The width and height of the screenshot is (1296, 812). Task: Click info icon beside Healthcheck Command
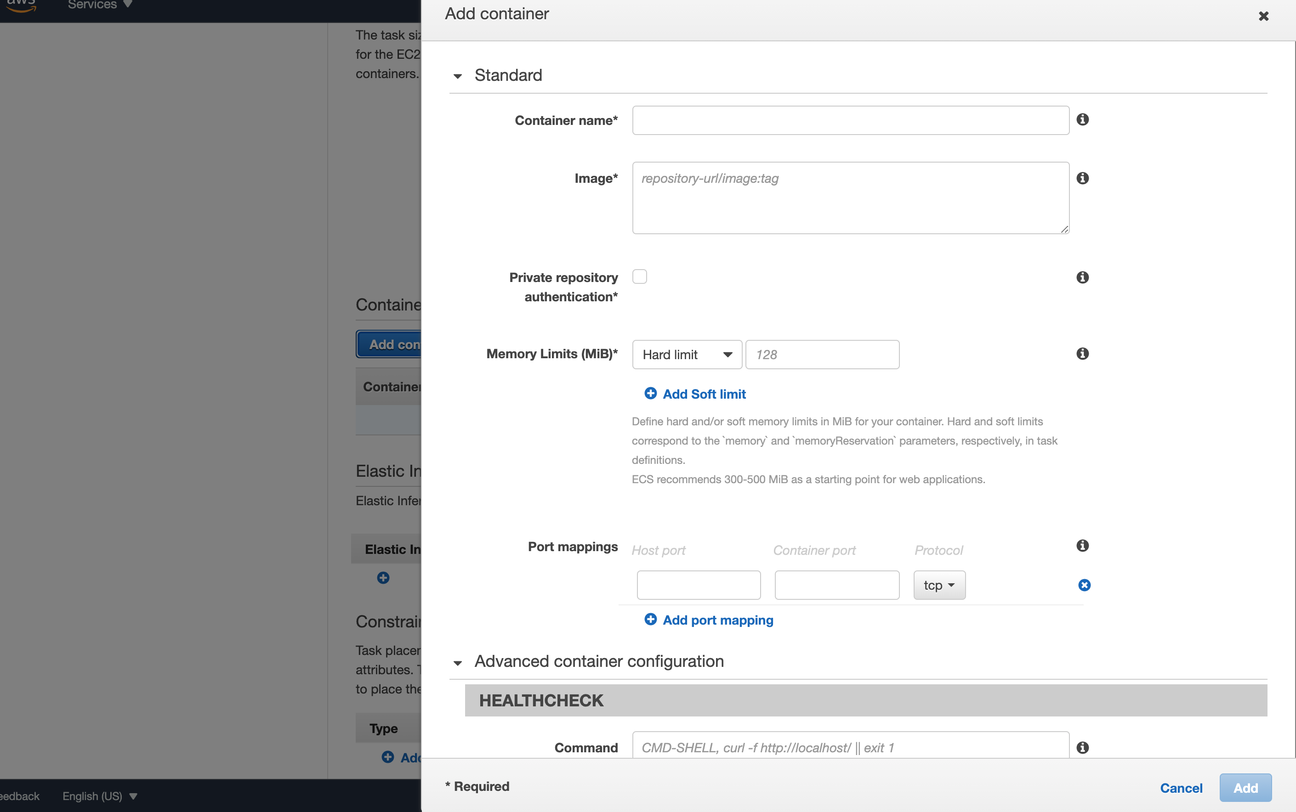click(x=1082, y=747)
